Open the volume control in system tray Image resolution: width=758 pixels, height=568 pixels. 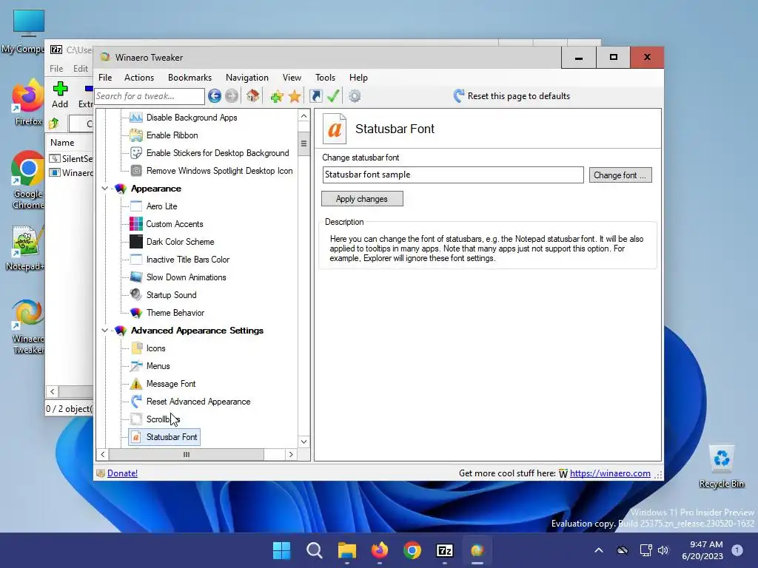663,550
